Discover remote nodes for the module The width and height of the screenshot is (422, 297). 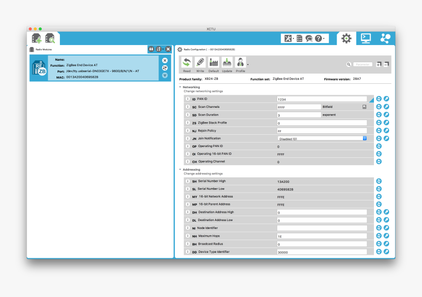[x=165, y=68]
